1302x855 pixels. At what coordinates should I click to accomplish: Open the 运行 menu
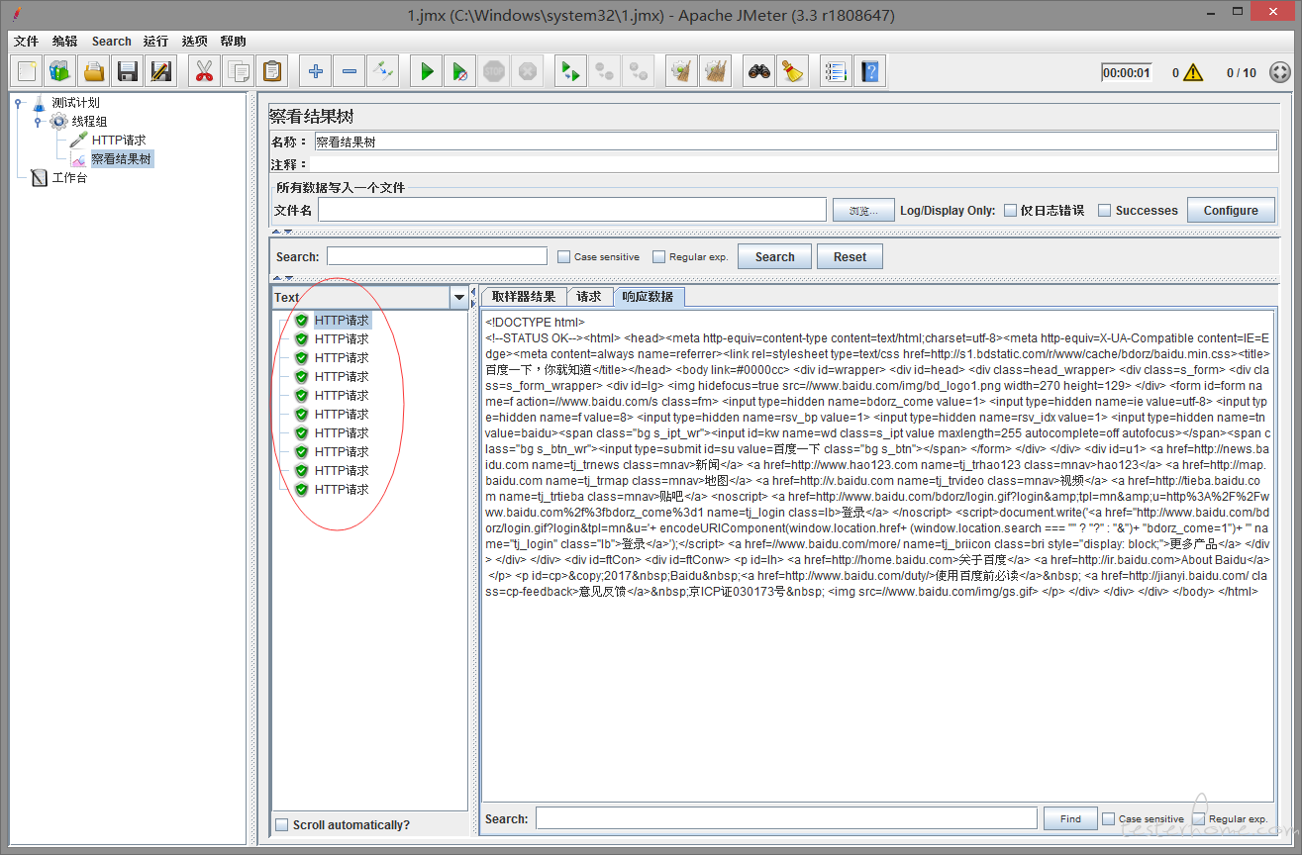tap(155, 42)
